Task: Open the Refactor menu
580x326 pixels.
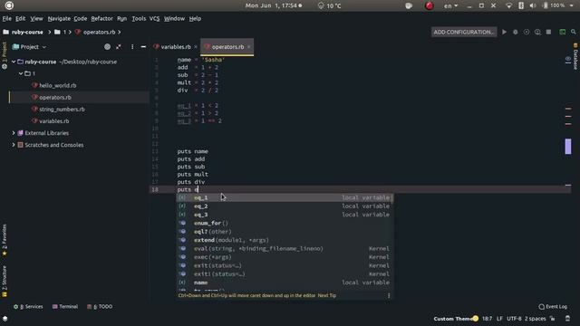Action: (x=101, y=18)
